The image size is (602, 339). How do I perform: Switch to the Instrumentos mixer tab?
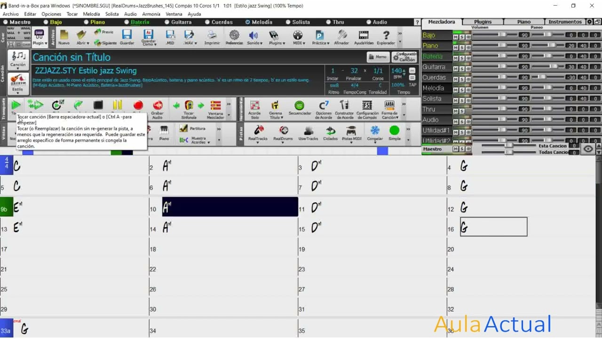pyautogui.click(x=565, y=22)
